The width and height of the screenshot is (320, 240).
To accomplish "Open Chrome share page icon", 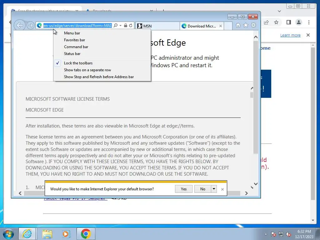I will 266,22.
